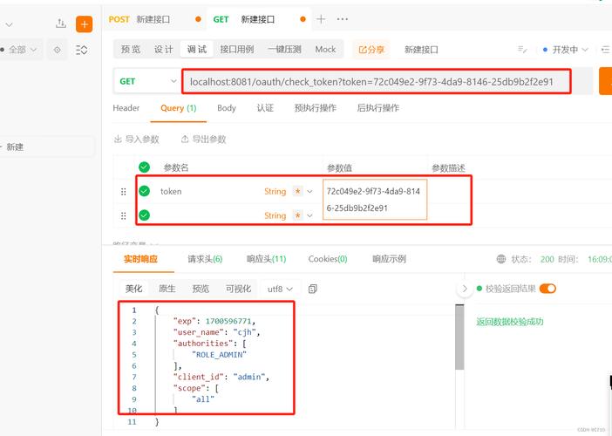Collapse the validation panel arrow
The width and height of the screenshot is (612, 436).
pos(465,289)
